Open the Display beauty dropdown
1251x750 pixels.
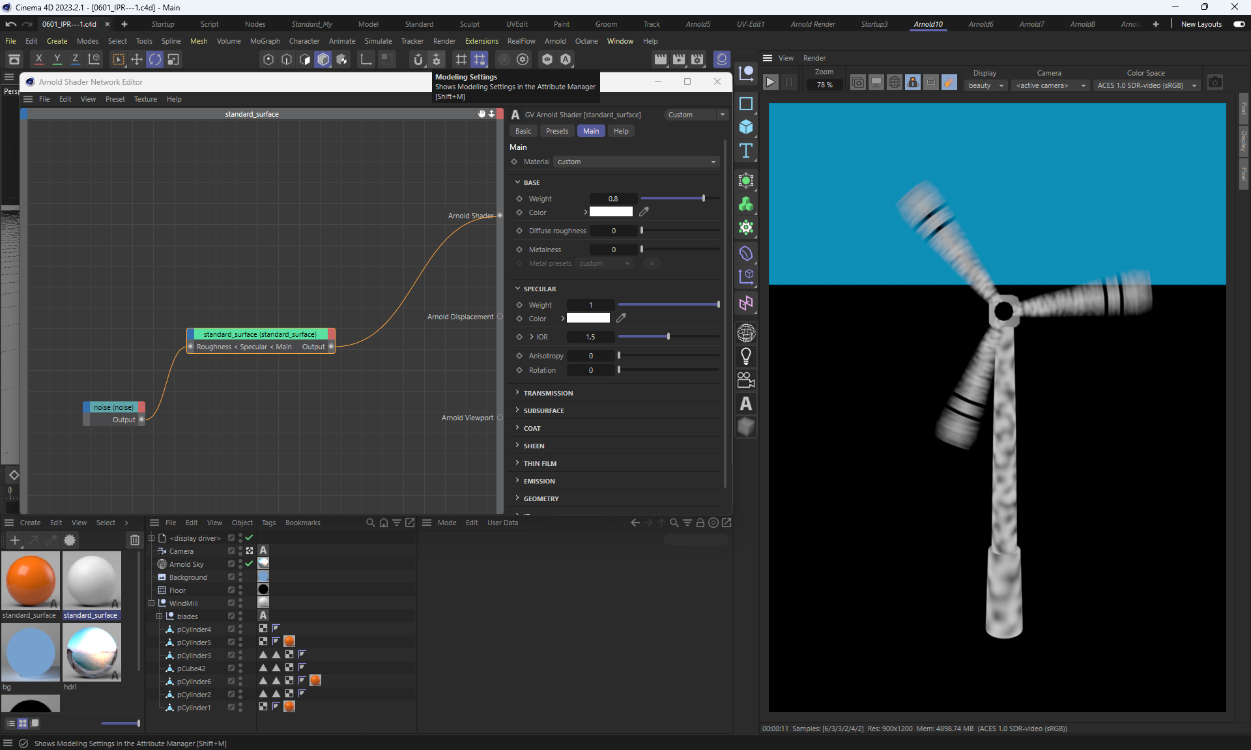(x=986, y=85)
